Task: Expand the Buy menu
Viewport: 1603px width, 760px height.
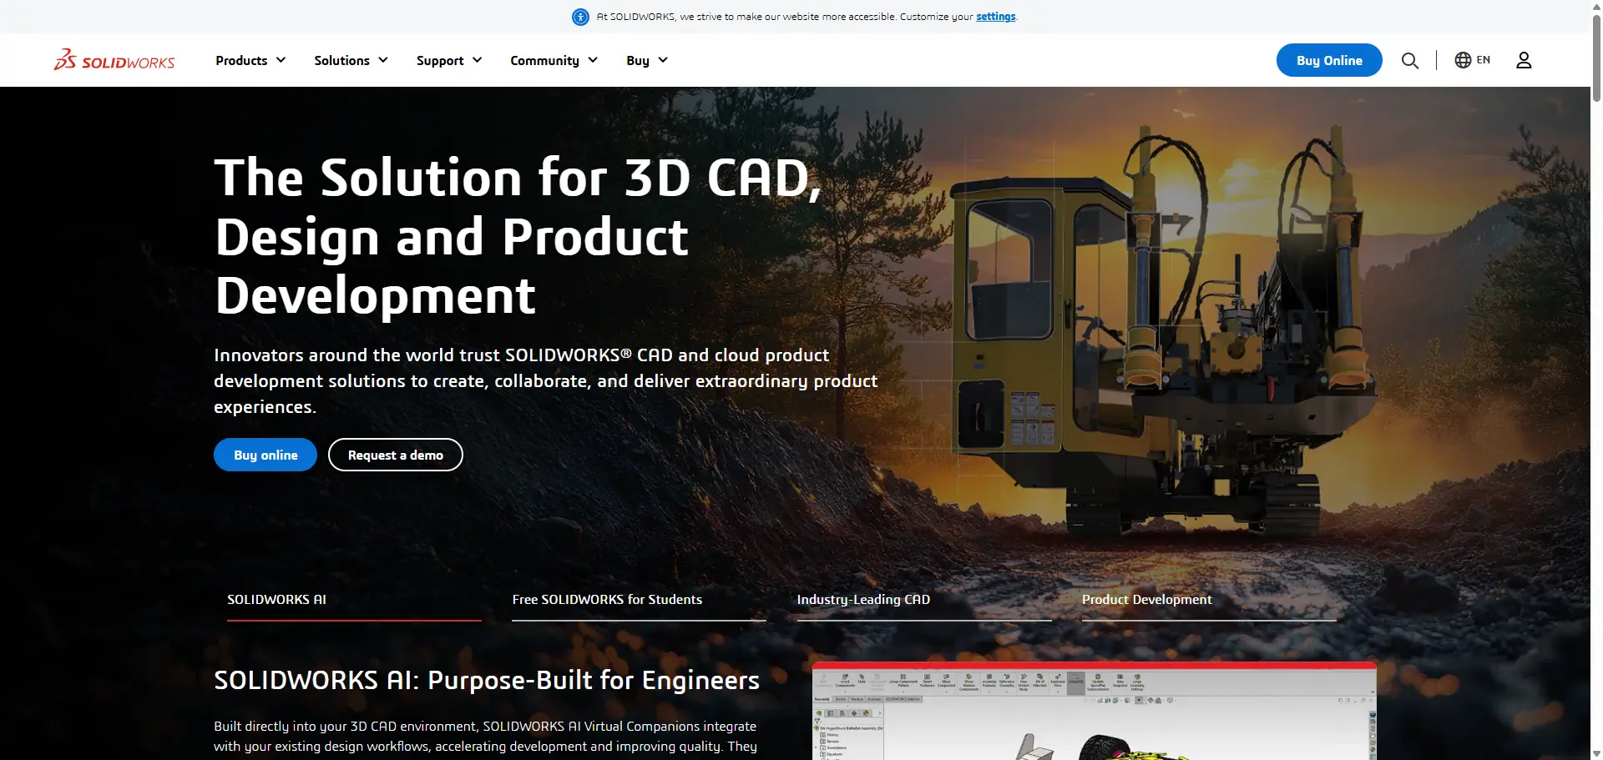Action: click(x=647, y=60)
